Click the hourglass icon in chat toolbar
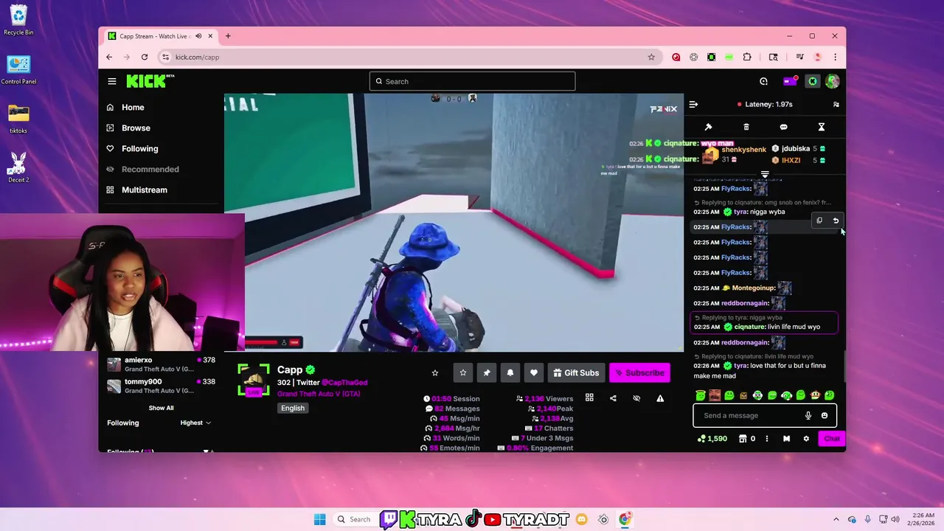The height and width of the screenshot is (531, 944). point(821,127)
